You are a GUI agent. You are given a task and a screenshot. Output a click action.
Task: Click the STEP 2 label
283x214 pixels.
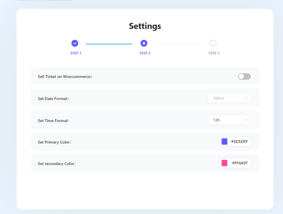145,53
